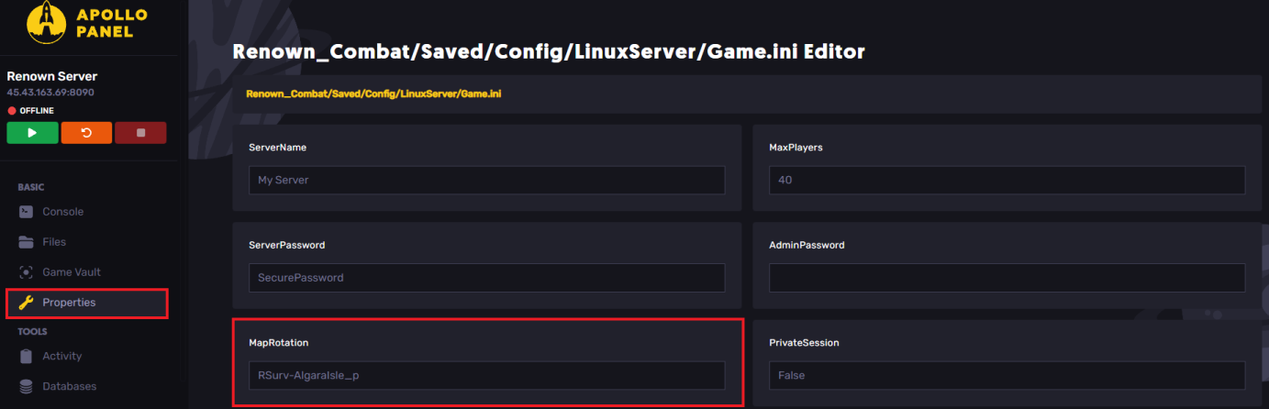Select the ServerPassword text field
This screenshot has height=409, width=1269.
[486, 278]
